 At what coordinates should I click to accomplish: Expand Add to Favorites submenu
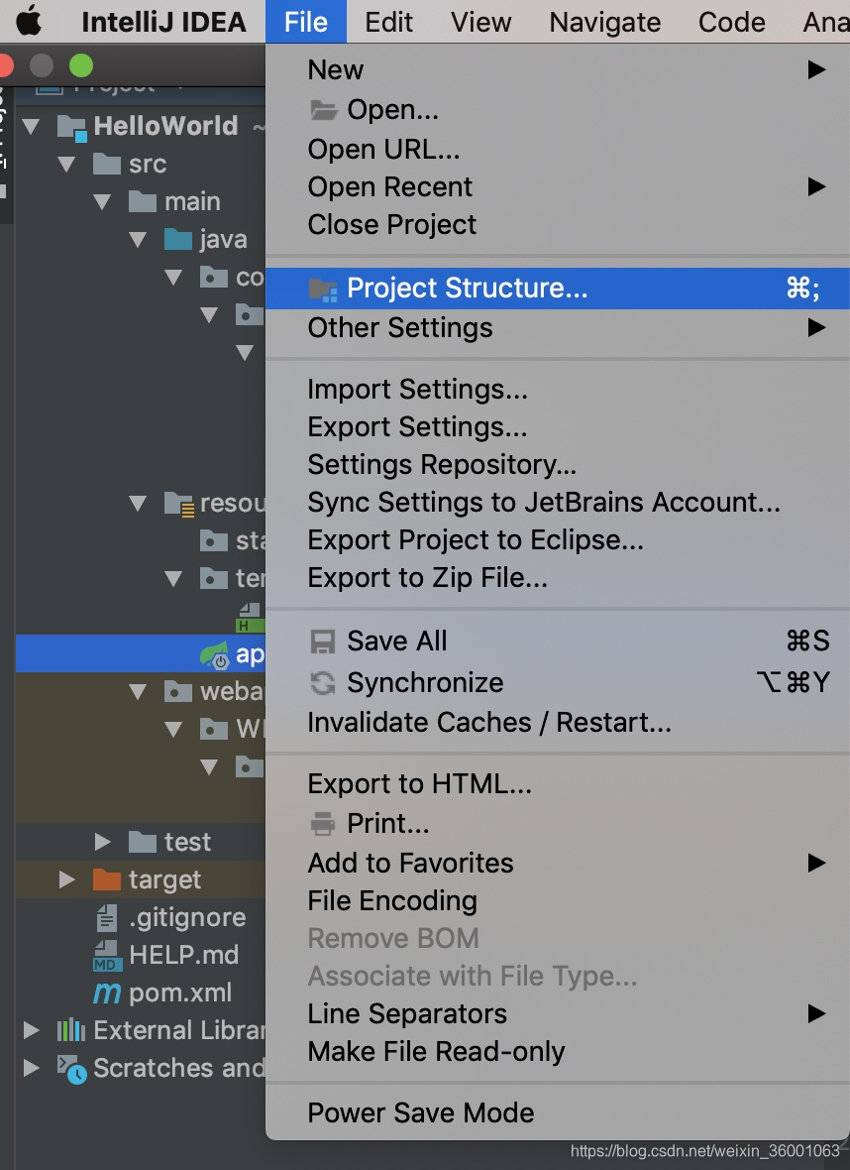pyautogui.click(x=558, y=864)
